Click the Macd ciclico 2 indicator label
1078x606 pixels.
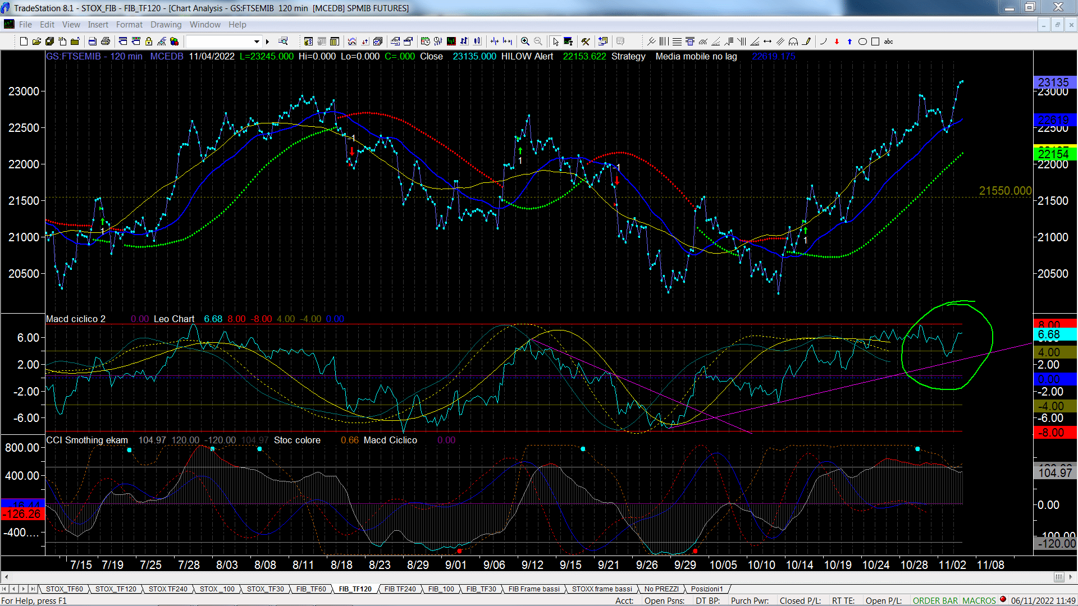[x=76, y=319]
